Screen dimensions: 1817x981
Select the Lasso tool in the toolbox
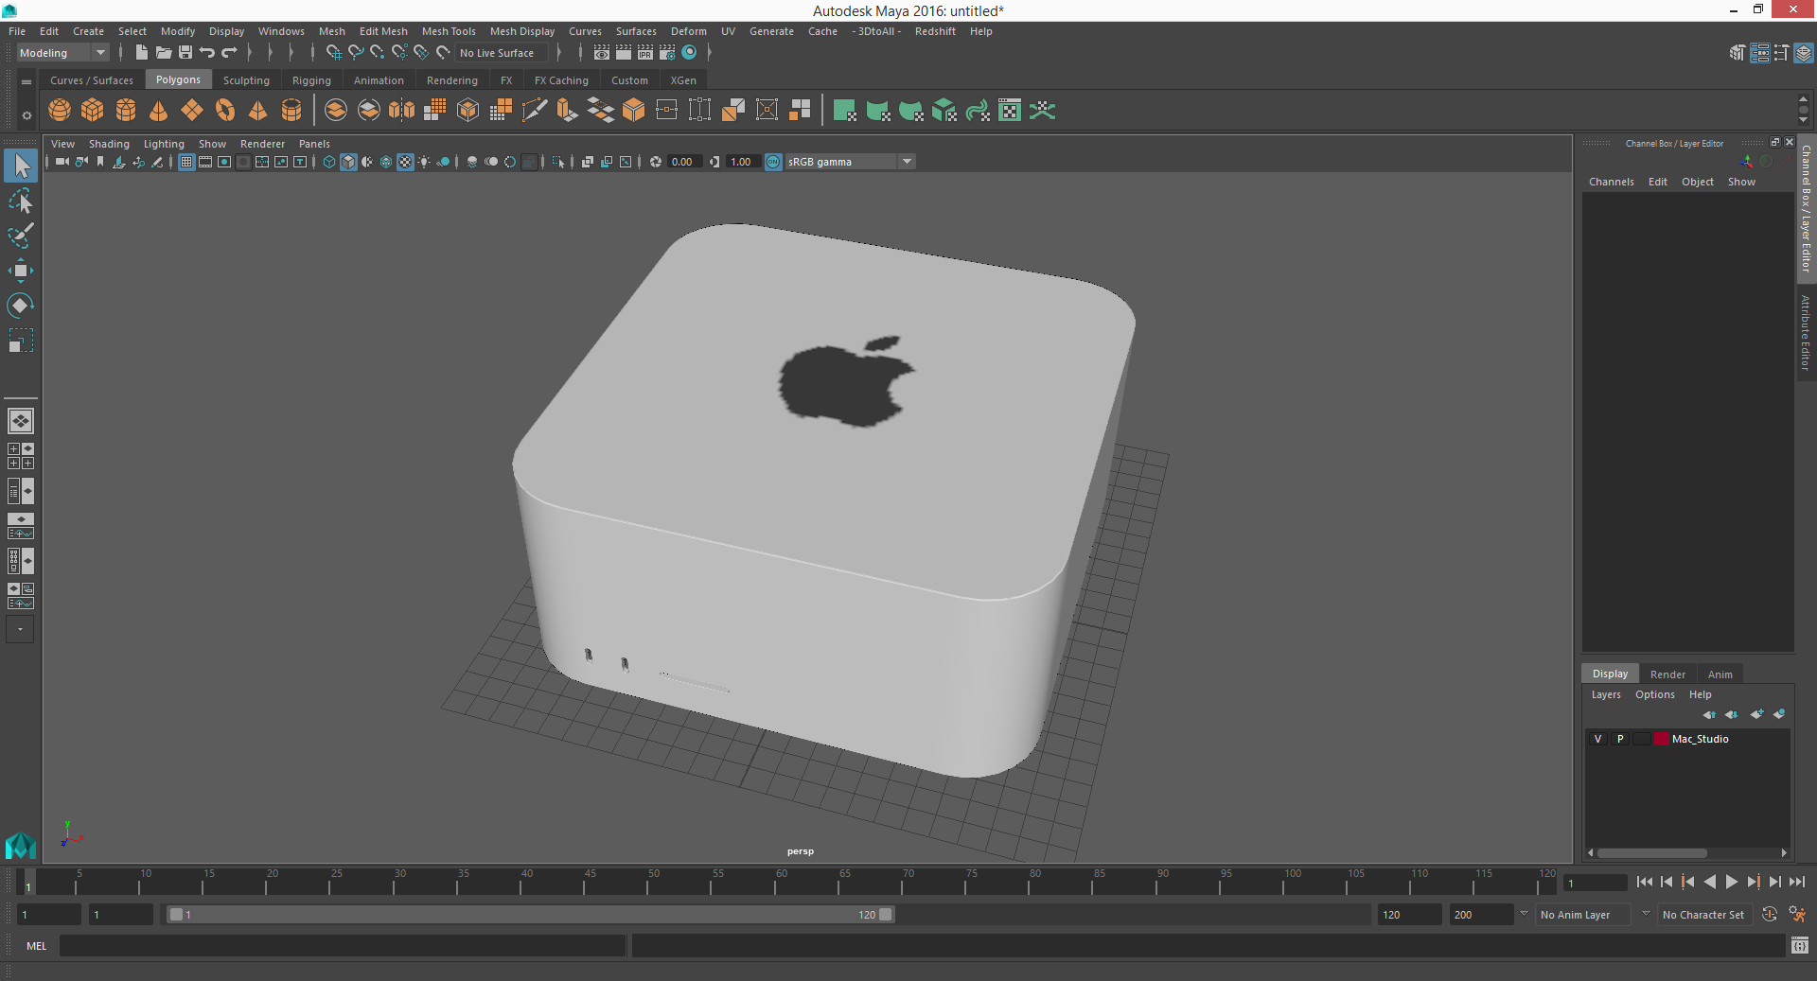pos(21,201)
